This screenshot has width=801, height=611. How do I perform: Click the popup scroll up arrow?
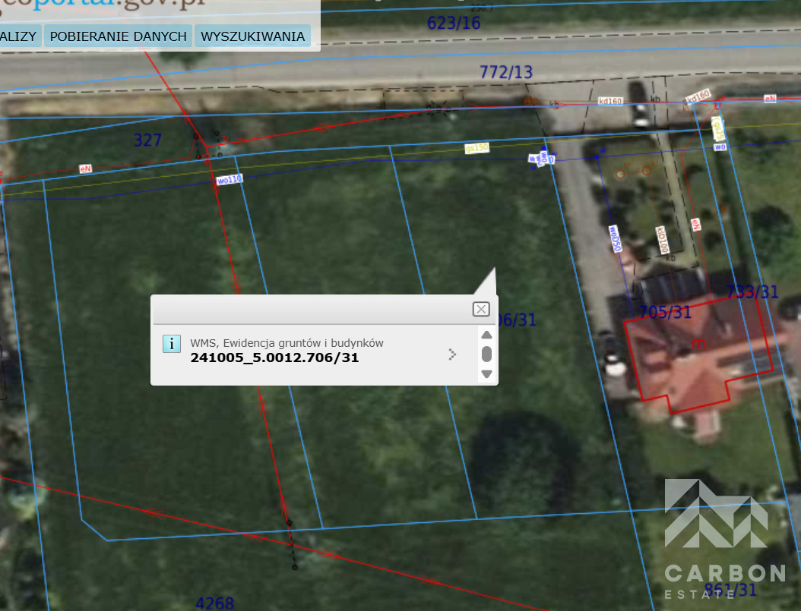487,335
